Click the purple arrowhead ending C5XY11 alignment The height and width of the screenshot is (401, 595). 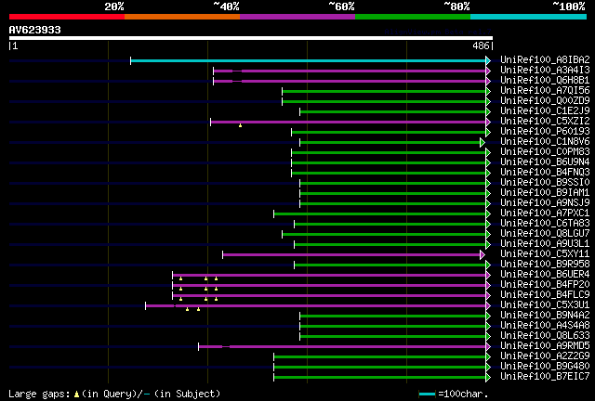(483, 254)
